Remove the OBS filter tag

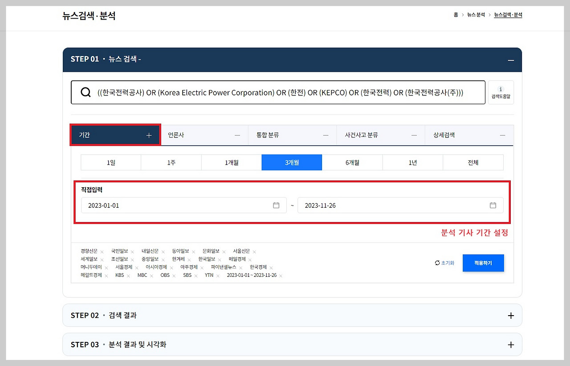coord(174,276)
